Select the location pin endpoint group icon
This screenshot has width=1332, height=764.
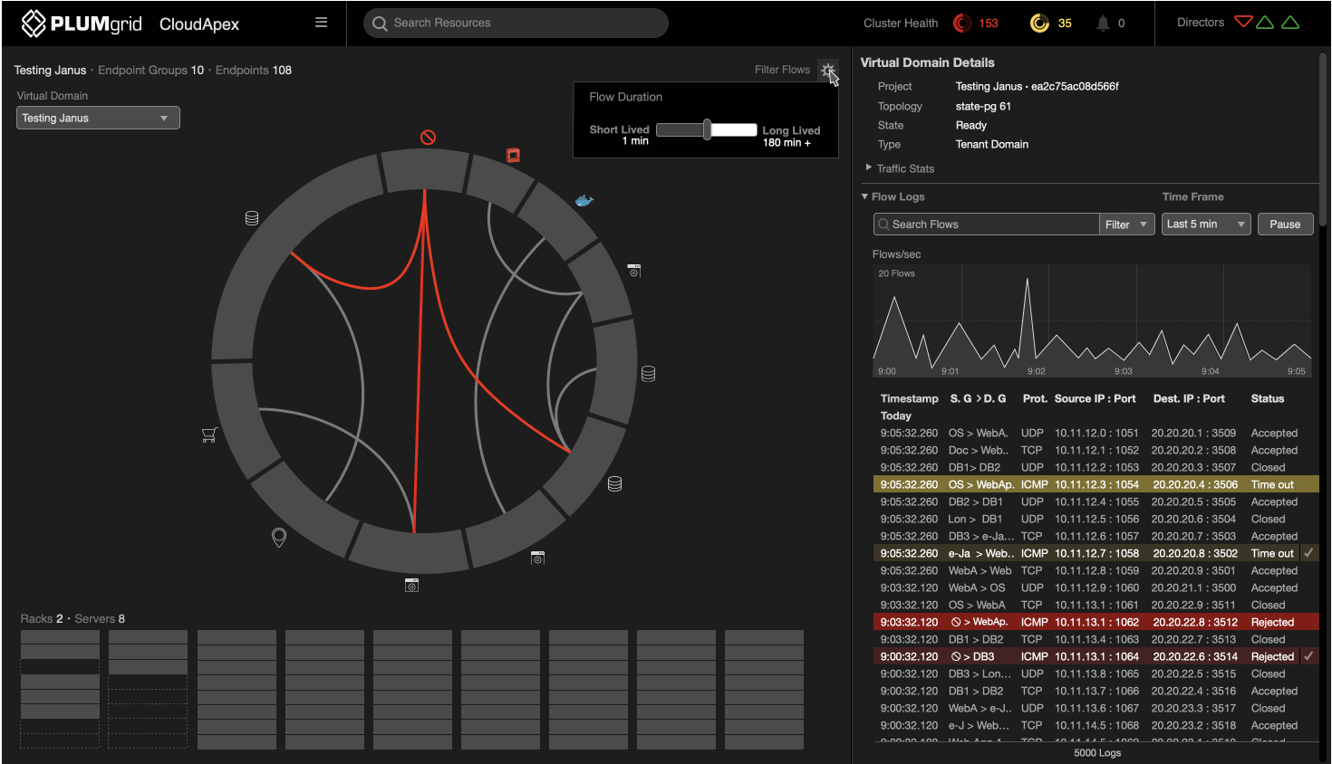click(x=279, y=537)
